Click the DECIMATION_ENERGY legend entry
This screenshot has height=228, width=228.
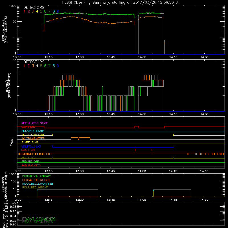click(x=36, y=176)
